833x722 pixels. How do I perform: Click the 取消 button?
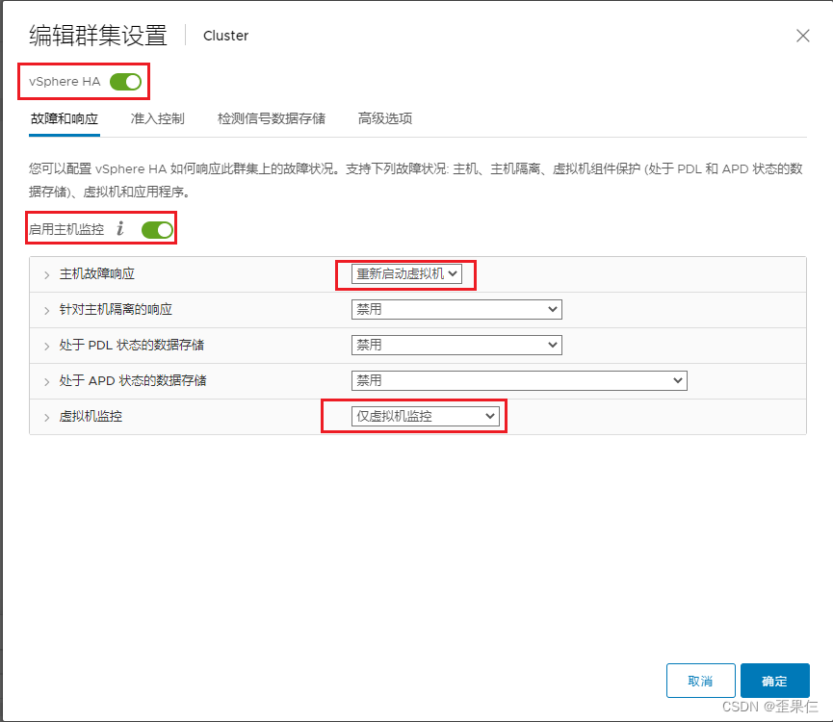(701, 681)
